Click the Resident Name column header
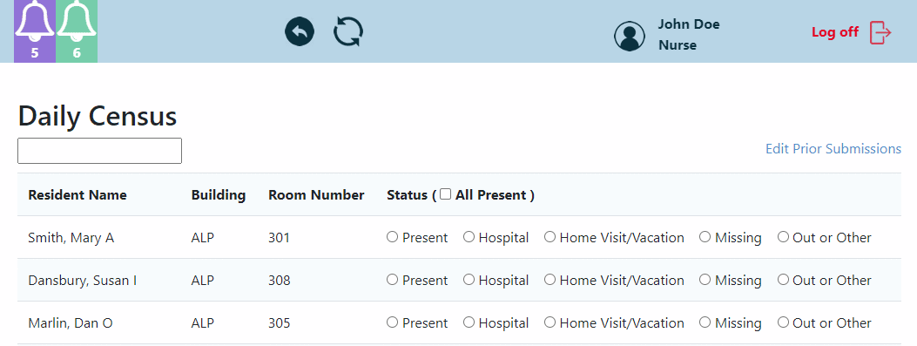This screenshot has height=346, width=917. pos(78,195)
